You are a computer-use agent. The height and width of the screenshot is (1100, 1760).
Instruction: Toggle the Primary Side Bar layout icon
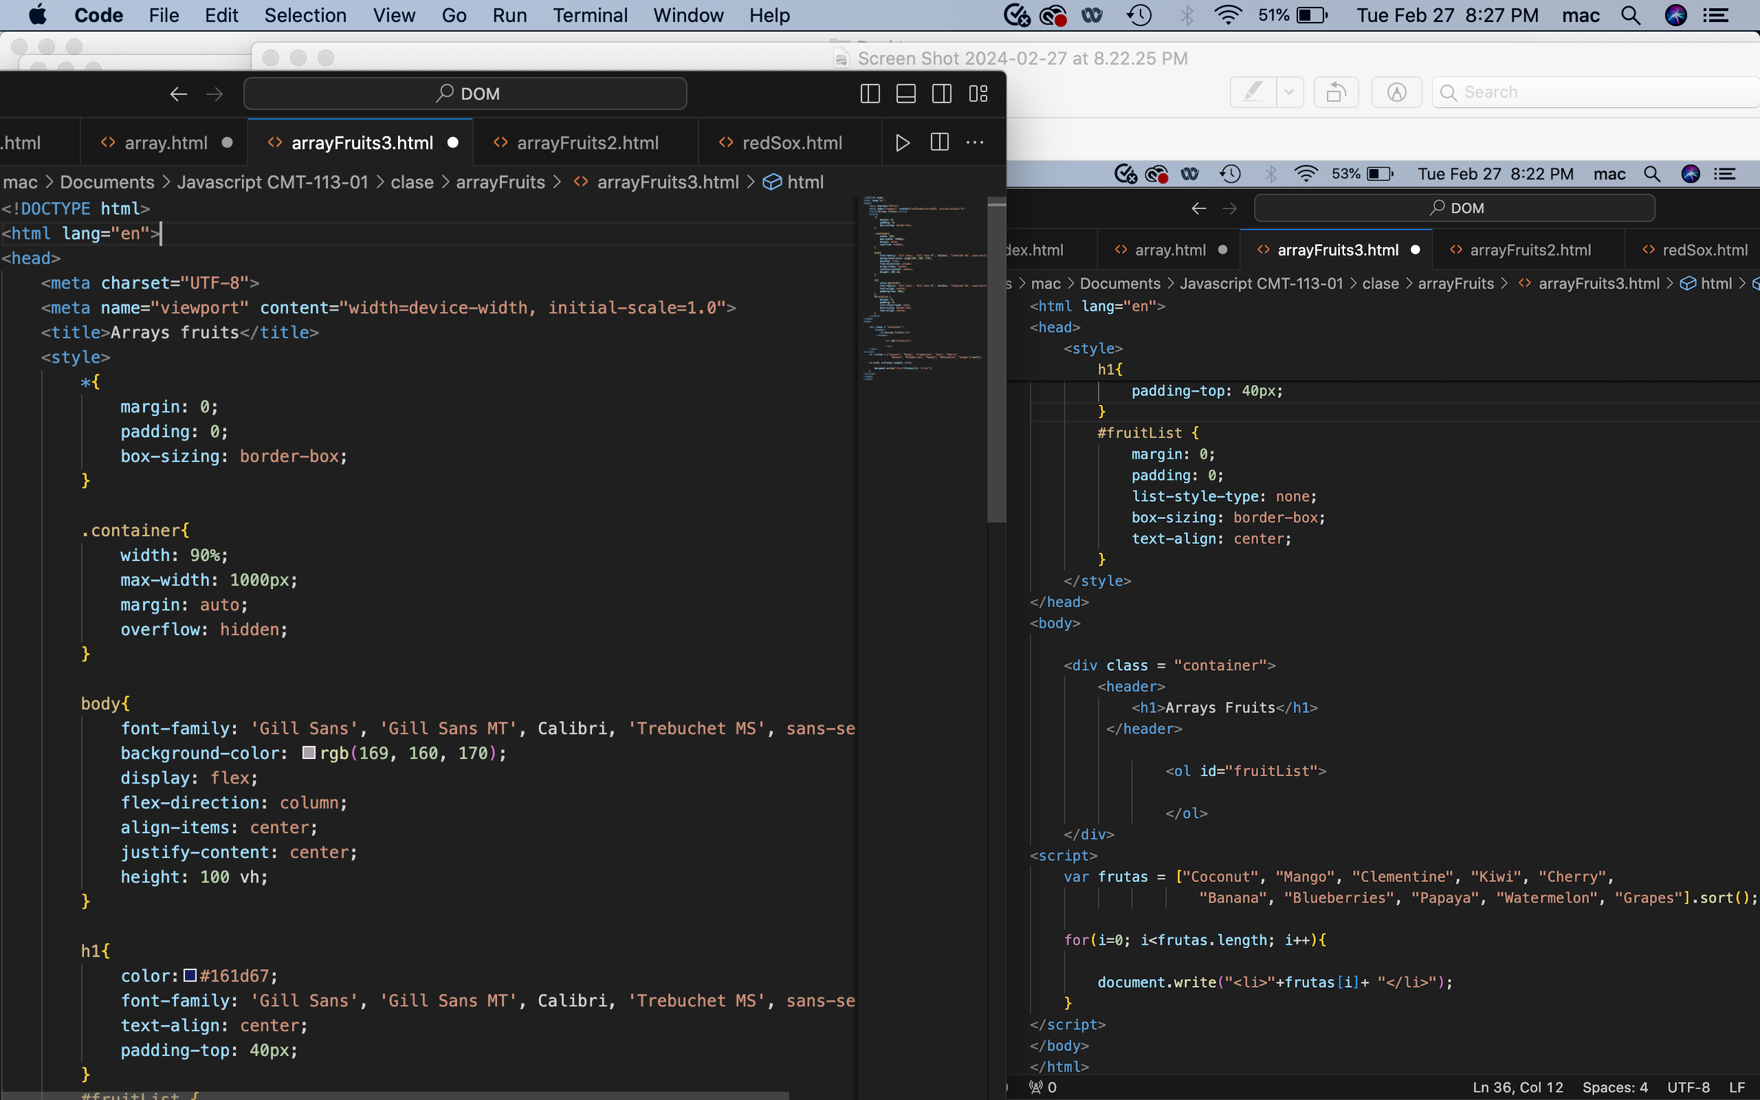[870, 94]
